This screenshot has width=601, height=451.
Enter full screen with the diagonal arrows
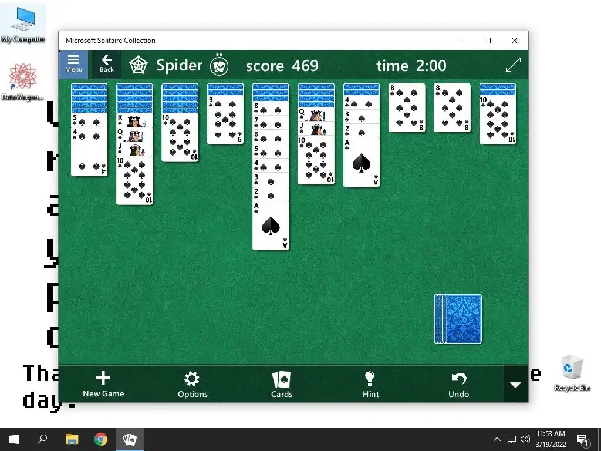513,65
